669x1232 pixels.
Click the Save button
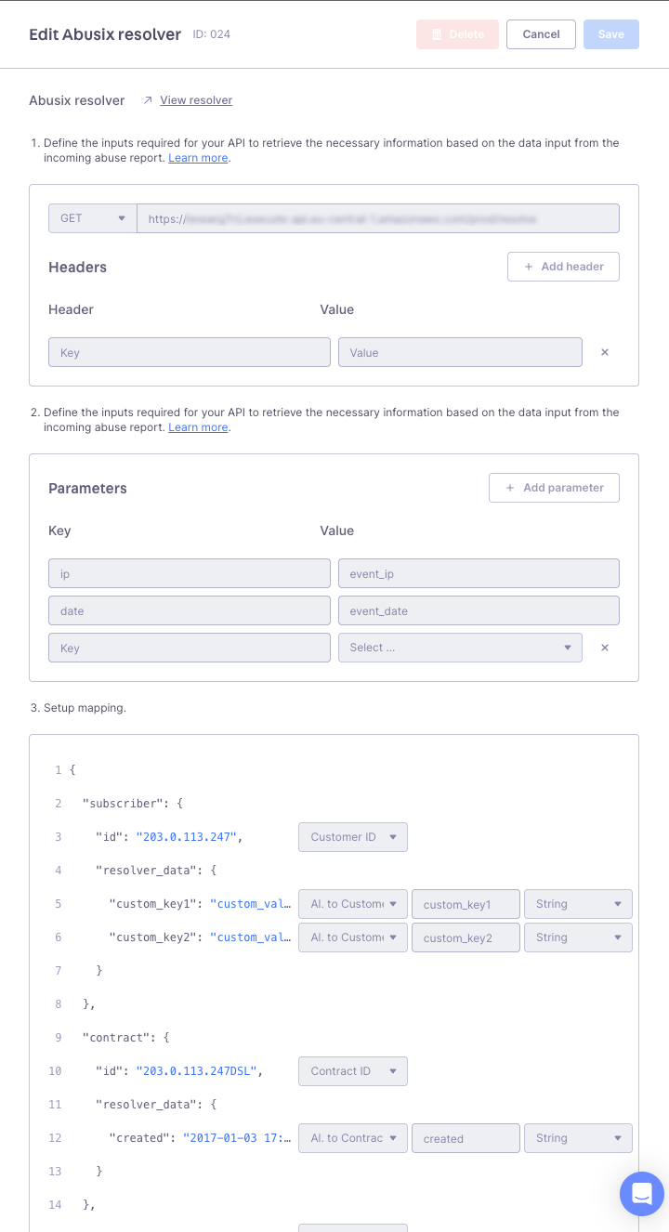(610, 34)
